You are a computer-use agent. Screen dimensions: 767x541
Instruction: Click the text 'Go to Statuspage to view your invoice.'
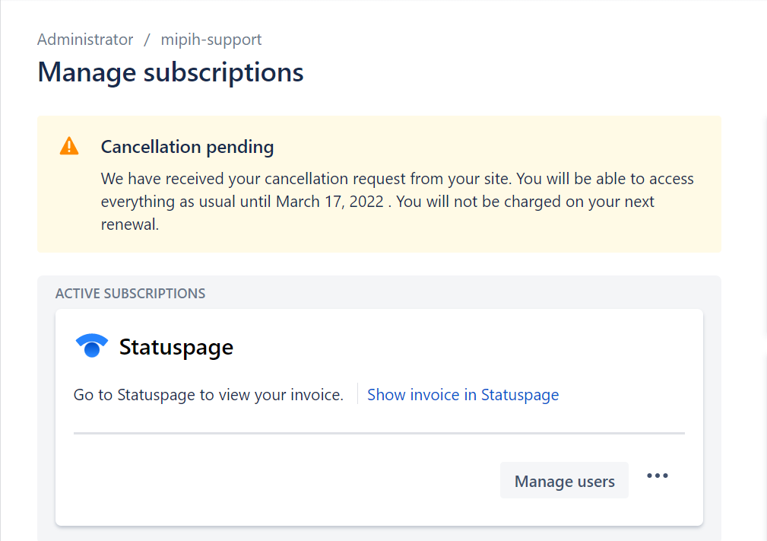coord(208,395)
